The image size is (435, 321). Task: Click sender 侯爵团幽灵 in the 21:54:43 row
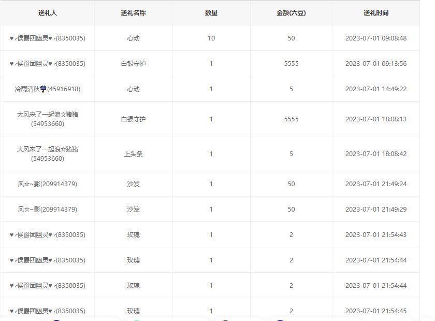click(x=48, y=234)
